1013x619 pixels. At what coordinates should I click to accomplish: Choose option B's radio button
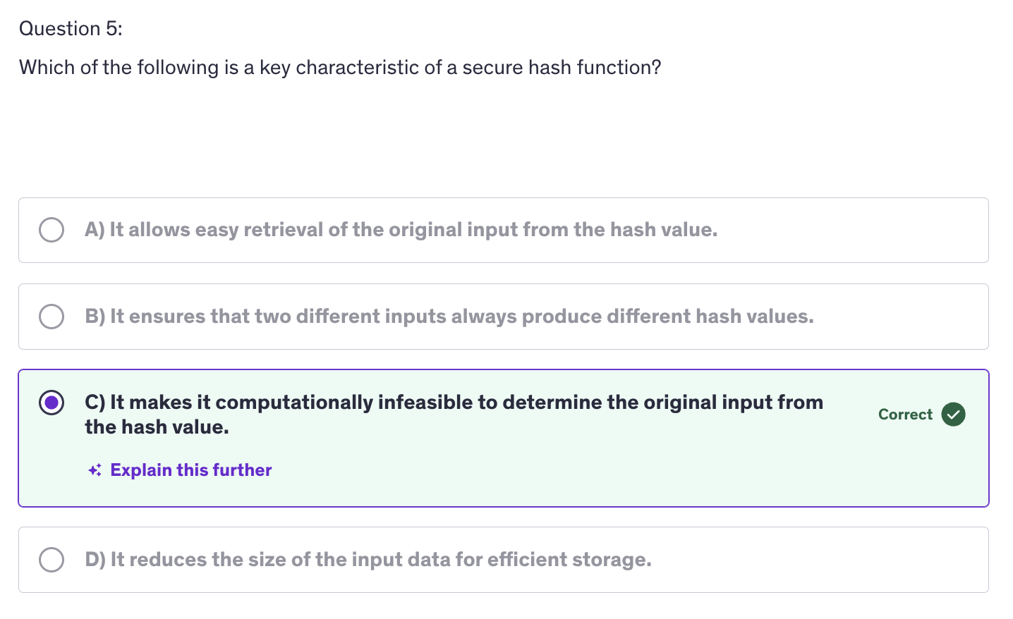coord(51,317)
